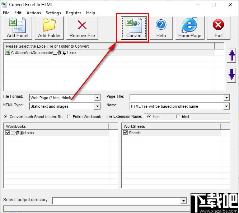Expand the File Format dropdown
The image size is (239, 213).
coord(97,98)
